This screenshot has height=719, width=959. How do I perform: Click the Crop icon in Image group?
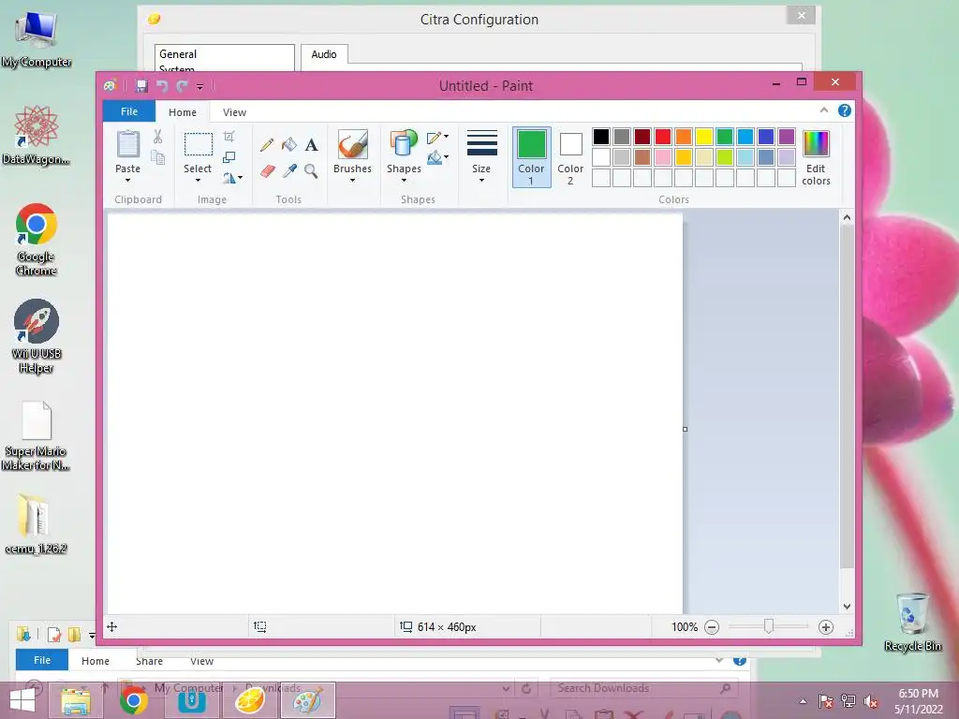tap(229, 137)
